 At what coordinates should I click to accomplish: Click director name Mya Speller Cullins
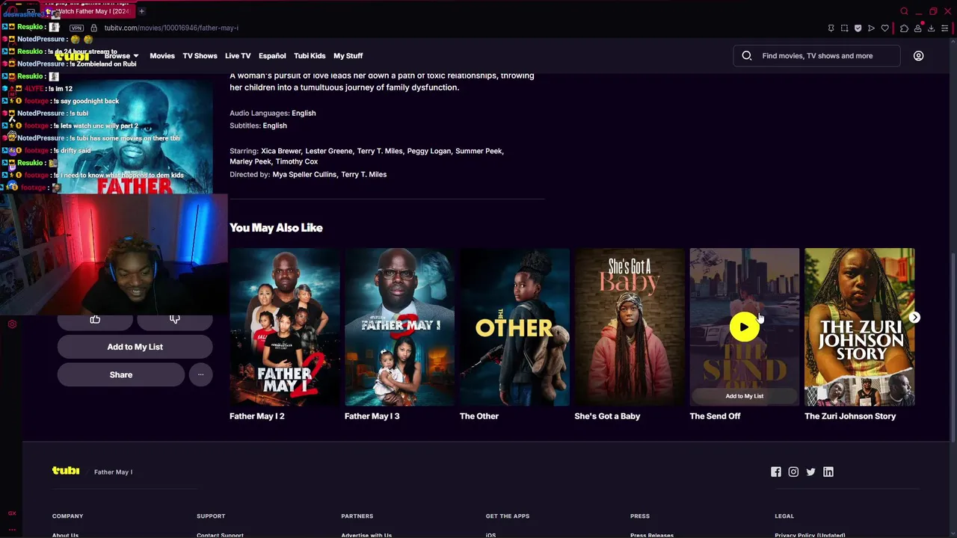click(304, 175)
